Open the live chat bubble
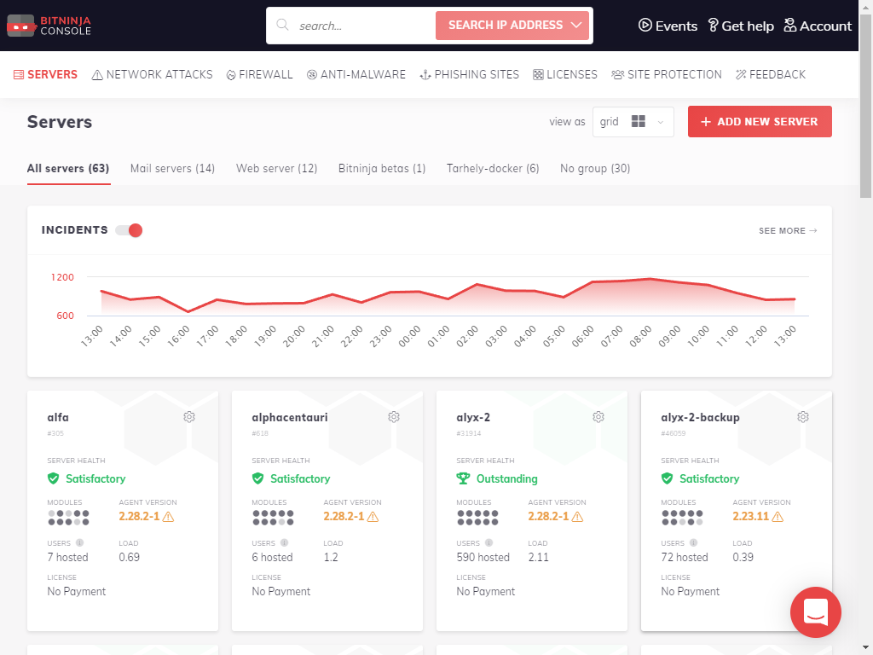Viewport: 873px width, 655px height. 815,612
